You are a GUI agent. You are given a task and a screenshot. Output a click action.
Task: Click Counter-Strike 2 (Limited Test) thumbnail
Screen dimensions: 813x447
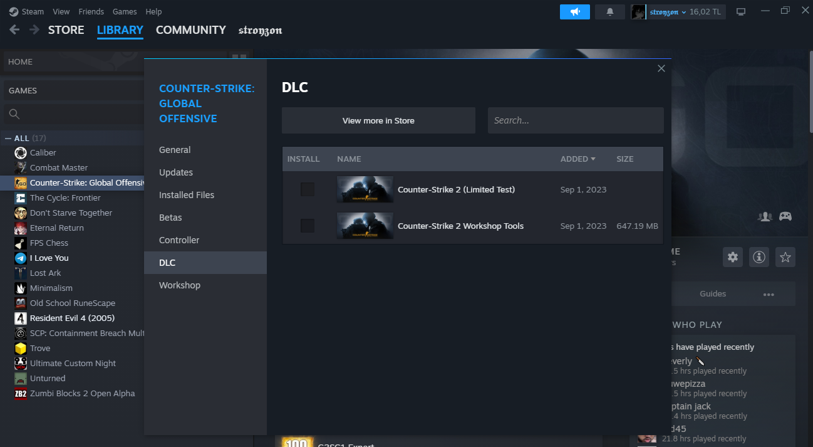365,189
